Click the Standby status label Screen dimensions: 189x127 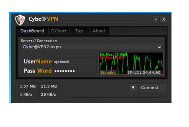[x=108, y=73]
